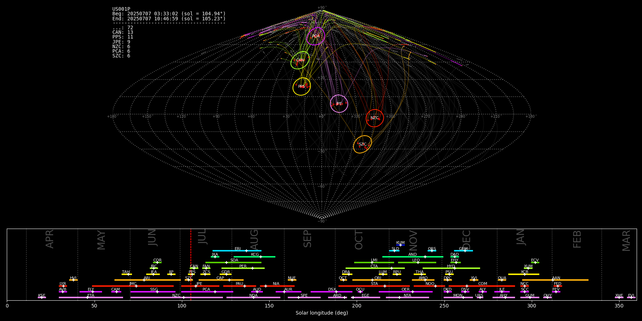The image size is (642, 321).
Task: Click the NDA shower bar in timeline
Action: click(253, 297)
